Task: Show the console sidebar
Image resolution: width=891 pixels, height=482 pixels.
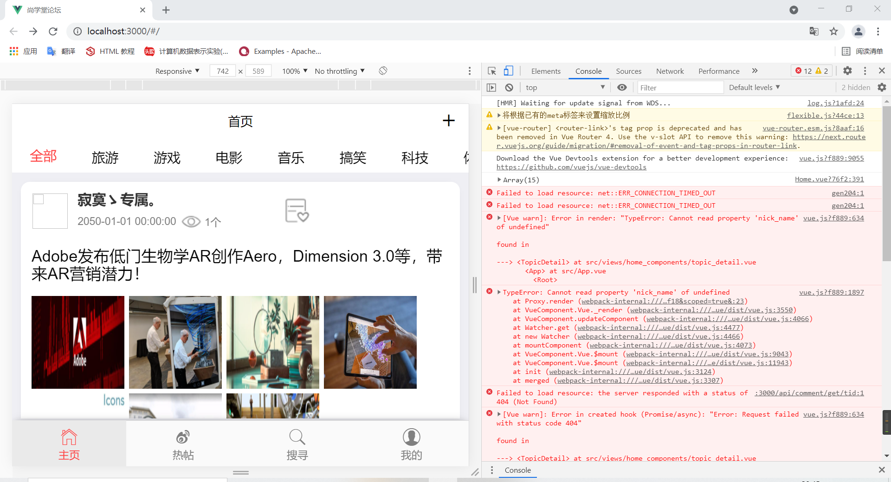Action: click(x=491, y=87)
